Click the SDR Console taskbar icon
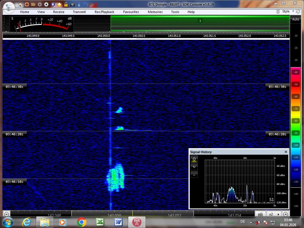This screenshot has width=304, height=228. coord(137,222)
